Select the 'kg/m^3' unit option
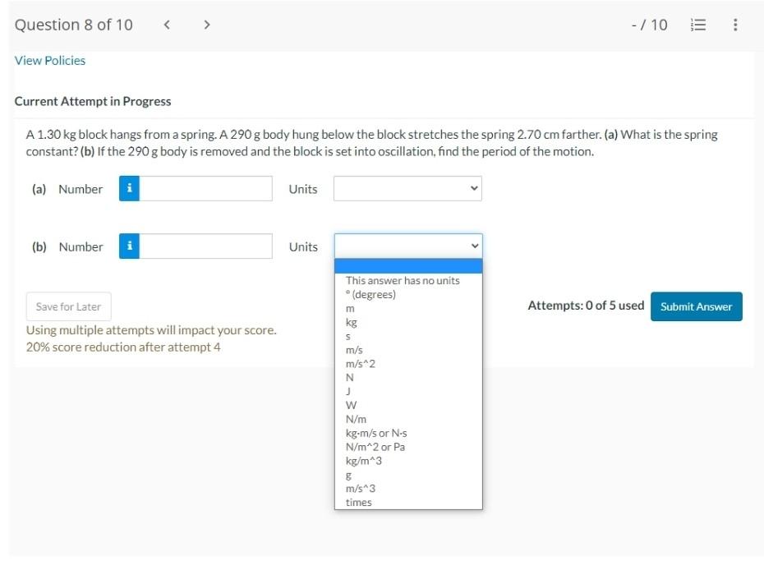Screen dimensions: 764x575 (x=408, y=461)
